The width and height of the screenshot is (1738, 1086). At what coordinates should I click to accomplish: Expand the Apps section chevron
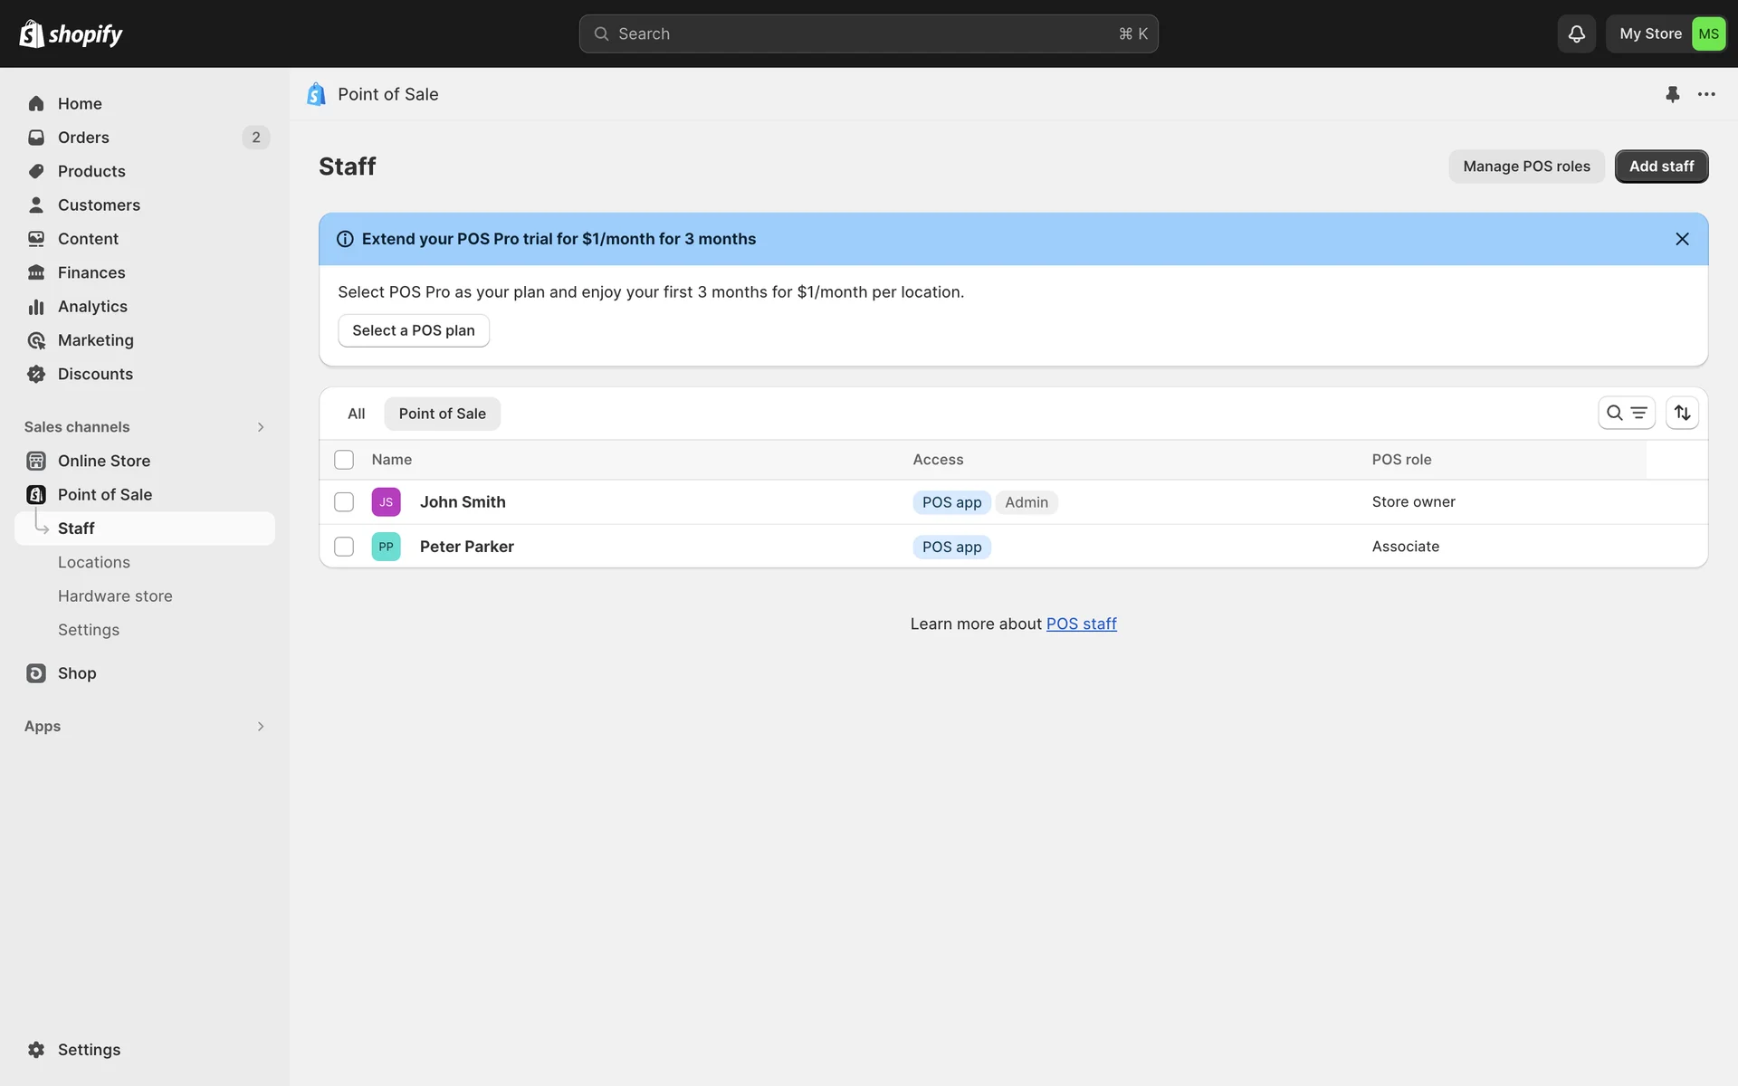click(x=261, y=727)
